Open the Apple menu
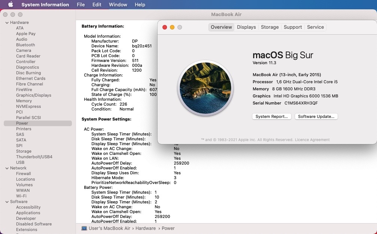This screenshot has height=234, width=377. tap(11, 4)
